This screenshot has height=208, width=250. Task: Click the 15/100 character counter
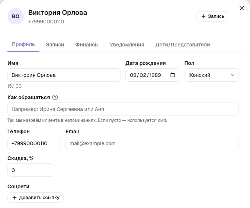pyautogui.click(x=15, y=86)
